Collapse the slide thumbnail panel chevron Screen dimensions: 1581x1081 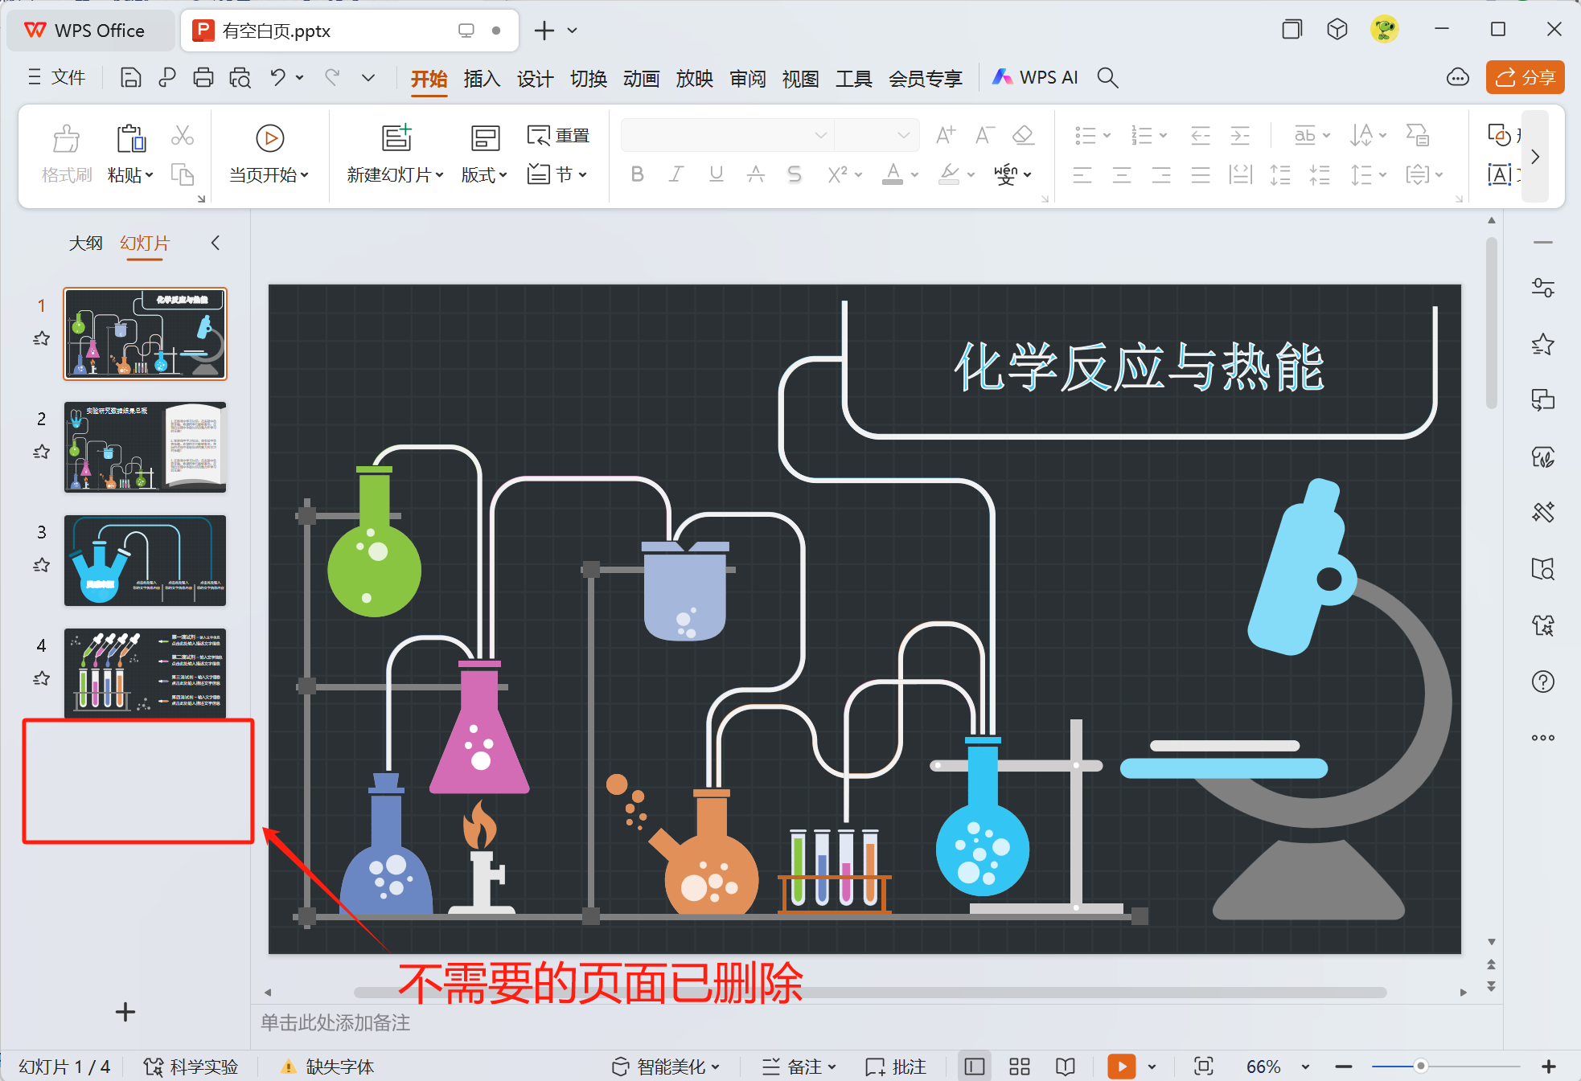[x=215, y=243]
